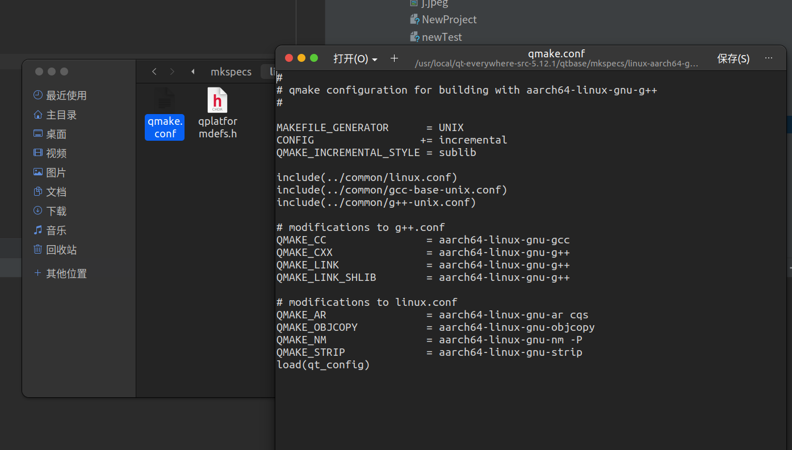792x450 pixels.
Task: Open 其他位置 in the sidebar
Action: [60, 274]
